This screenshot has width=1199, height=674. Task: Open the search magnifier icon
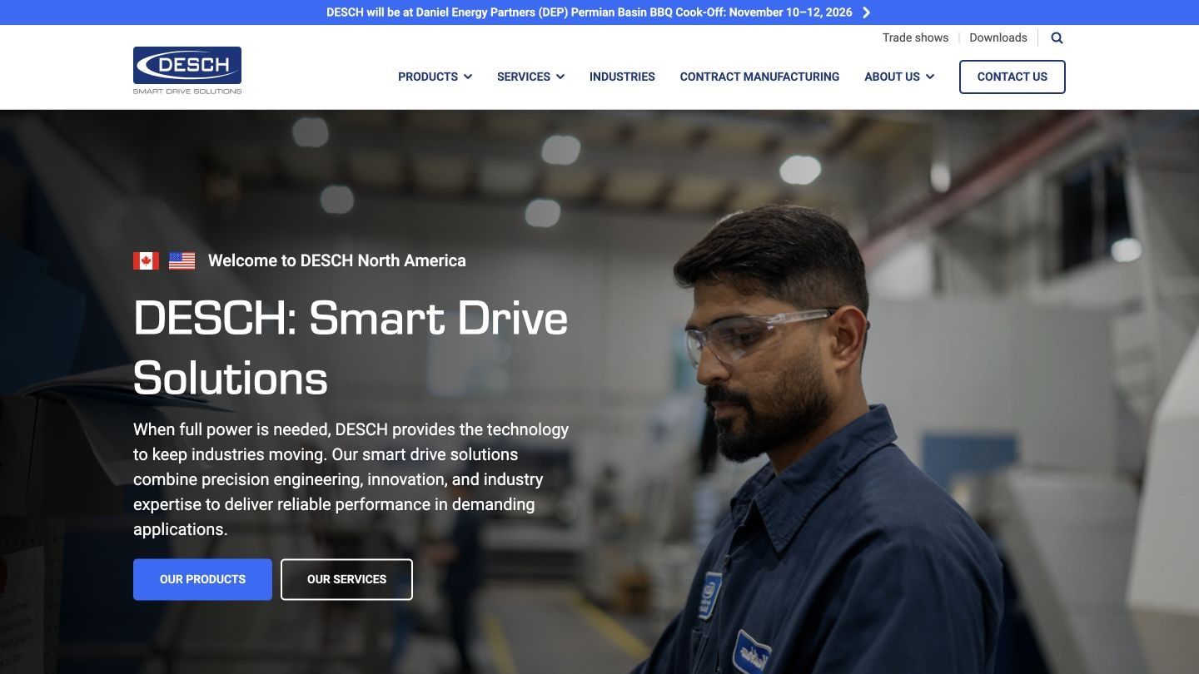tap(1057, 37)
